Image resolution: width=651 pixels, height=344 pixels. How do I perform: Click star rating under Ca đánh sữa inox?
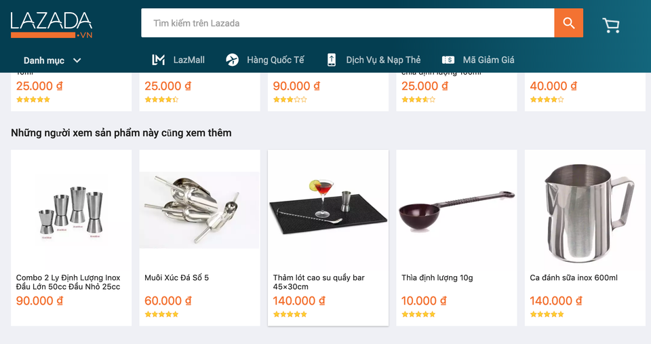[547, 314]
